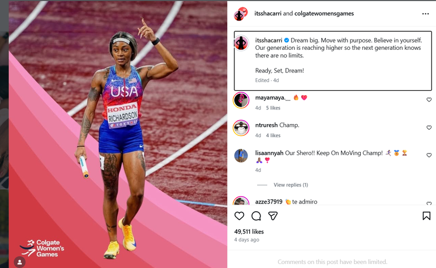Viewport: 436px width, 268px height.
Task: Click header profile avatar of itsshacarri
Action: coord(241,14)
